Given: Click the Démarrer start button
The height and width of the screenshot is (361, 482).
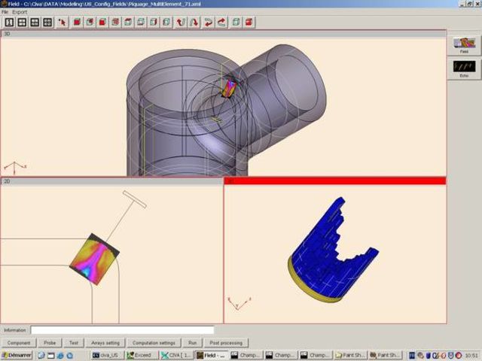Looking at the screenshot, I should [x=19, y=355].
